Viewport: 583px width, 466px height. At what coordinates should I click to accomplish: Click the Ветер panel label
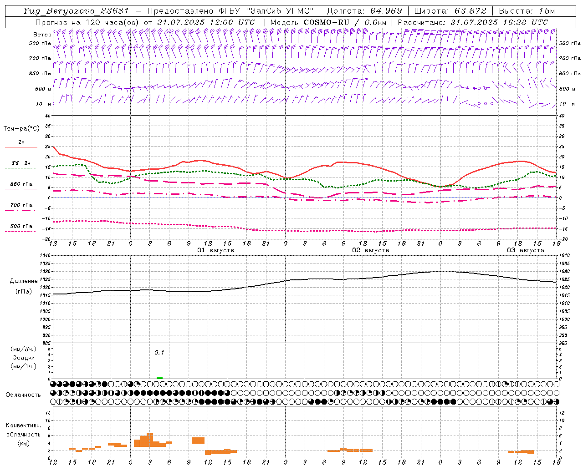click(x=42, y=34)
